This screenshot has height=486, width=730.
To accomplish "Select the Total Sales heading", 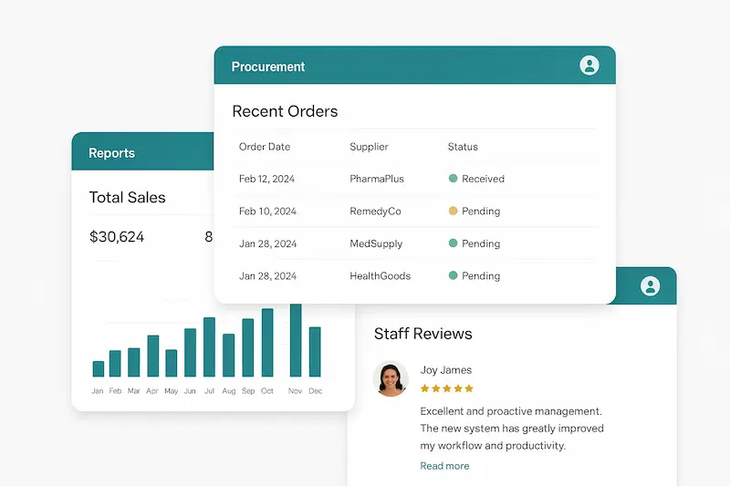I will (127, 197).
